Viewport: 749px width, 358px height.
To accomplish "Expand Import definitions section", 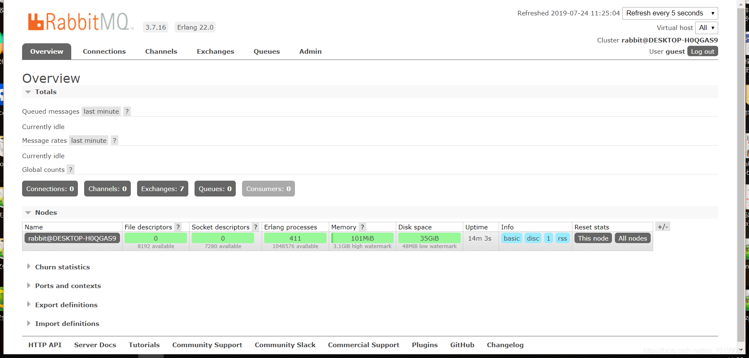I will tap(63, 323).
